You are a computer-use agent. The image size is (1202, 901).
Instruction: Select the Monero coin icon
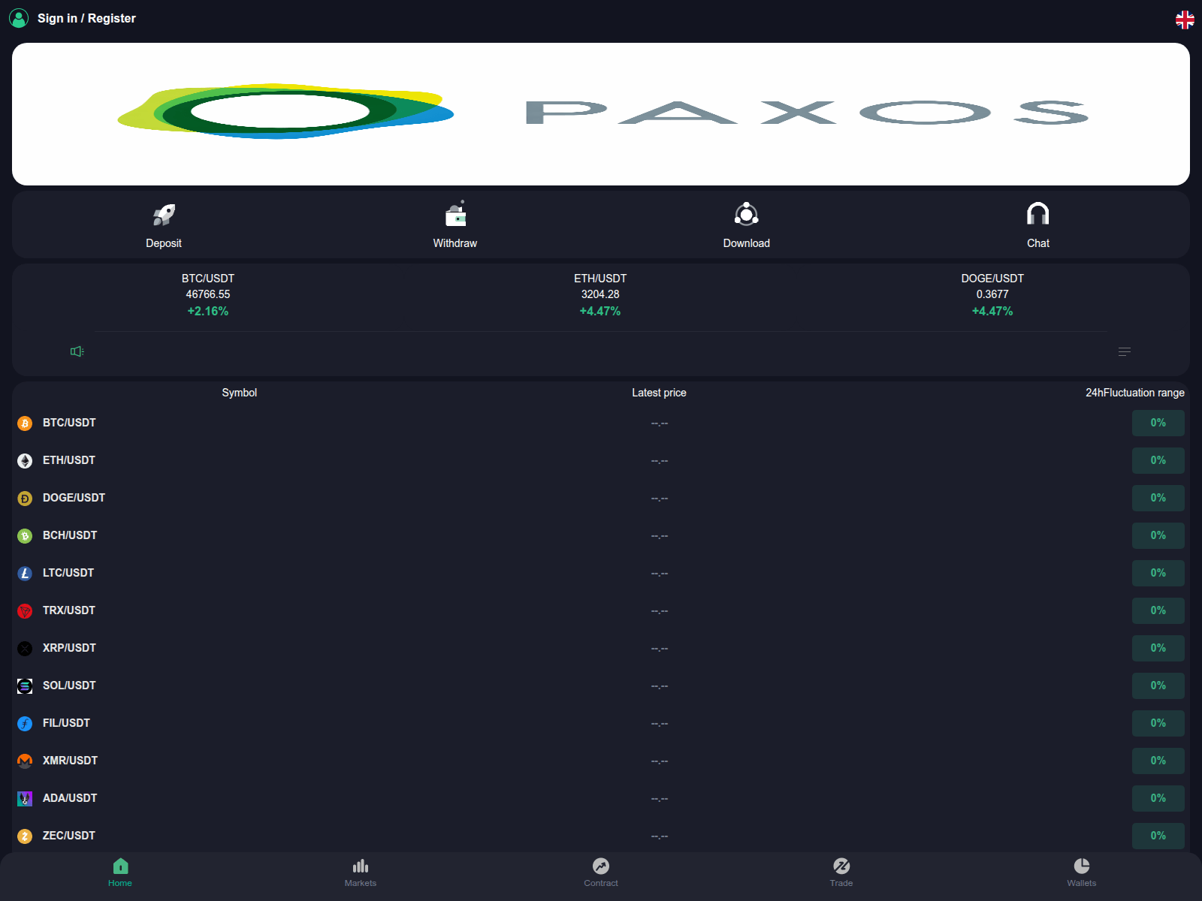25,761
